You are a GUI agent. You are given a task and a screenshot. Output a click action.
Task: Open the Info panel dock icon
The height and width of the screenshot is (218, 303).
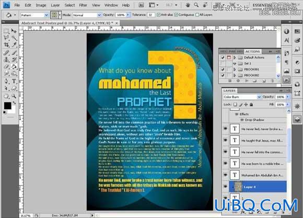pos(286,31)
